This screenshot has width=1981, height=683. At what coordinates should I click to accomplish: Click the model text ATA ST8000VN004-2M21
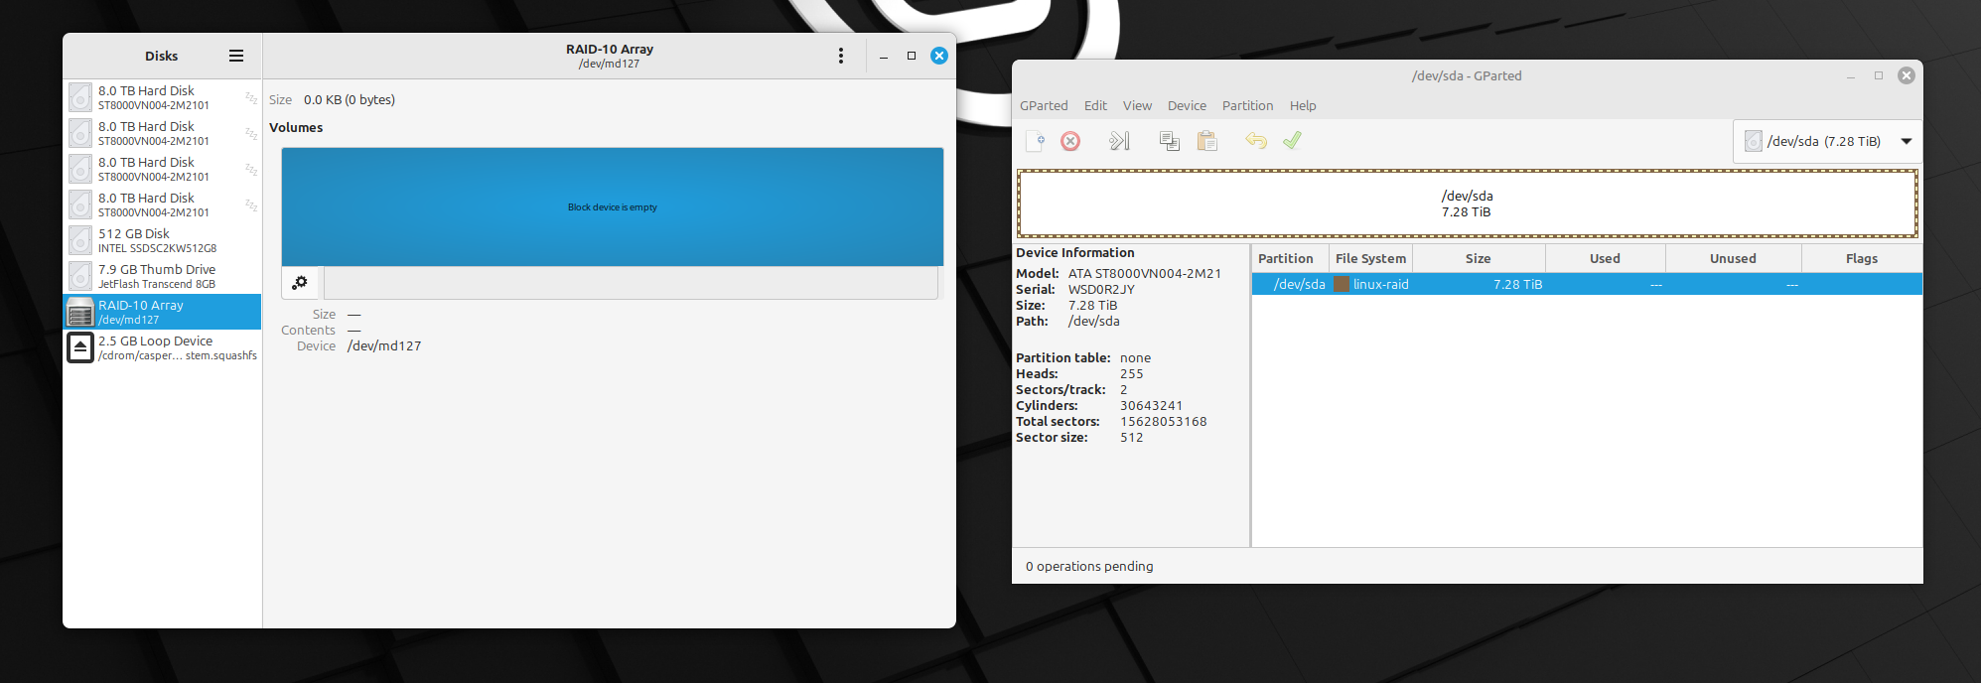tap(1145, 273)
